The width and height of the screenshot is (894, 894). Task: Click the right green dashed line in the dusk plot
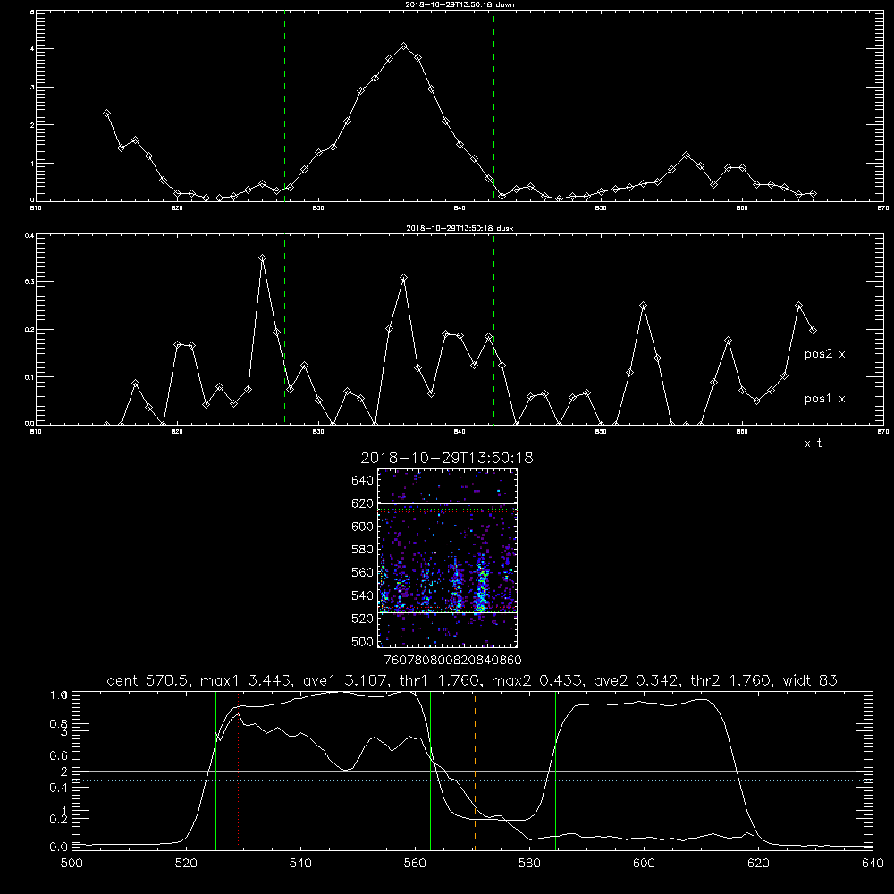point(493,329)
